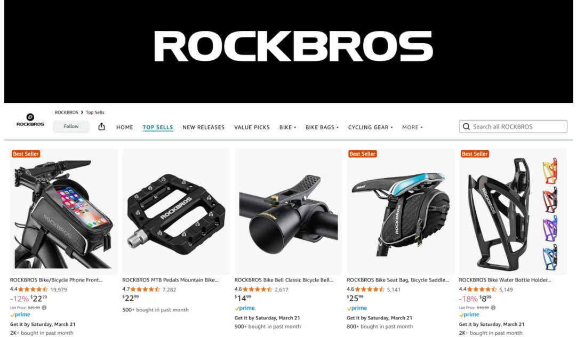This screenshot has height=337, width=576.
Task: Click the share icon beside Follow
Action: (x=102, y=127)
